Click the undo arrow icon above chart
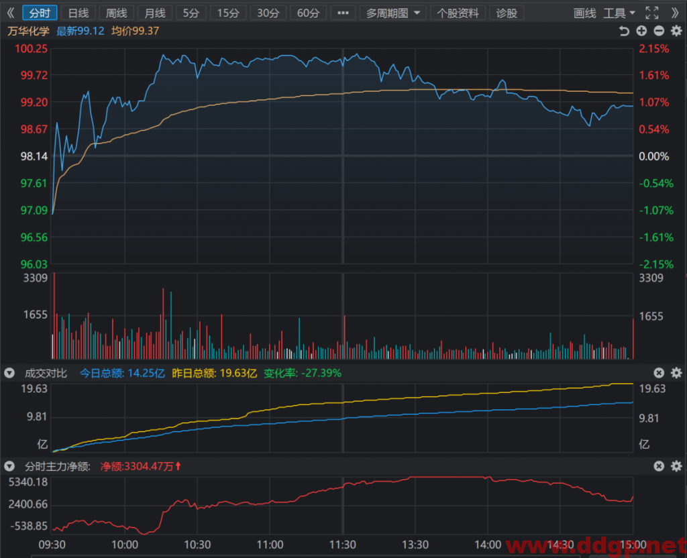Screen dimensions: 687x558 (x=624, y=31)
